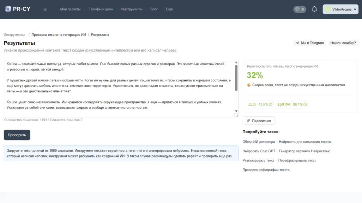Open the Ещё menu
Image resolution: width=362 pixels, height=203 pixels.
pyautogui.click(x=169, y=10)
